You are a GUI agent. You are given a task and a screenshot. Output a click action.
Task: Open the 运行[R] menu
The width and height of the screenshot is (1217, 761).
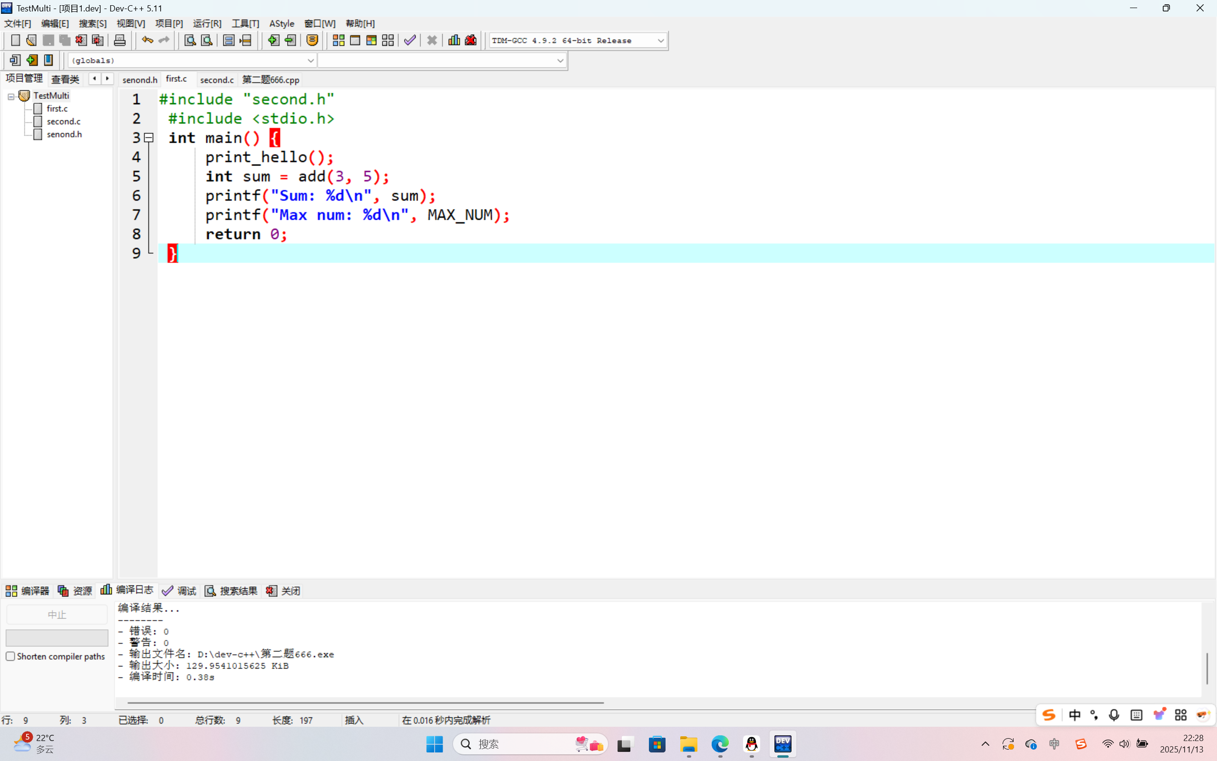point(207,24)
